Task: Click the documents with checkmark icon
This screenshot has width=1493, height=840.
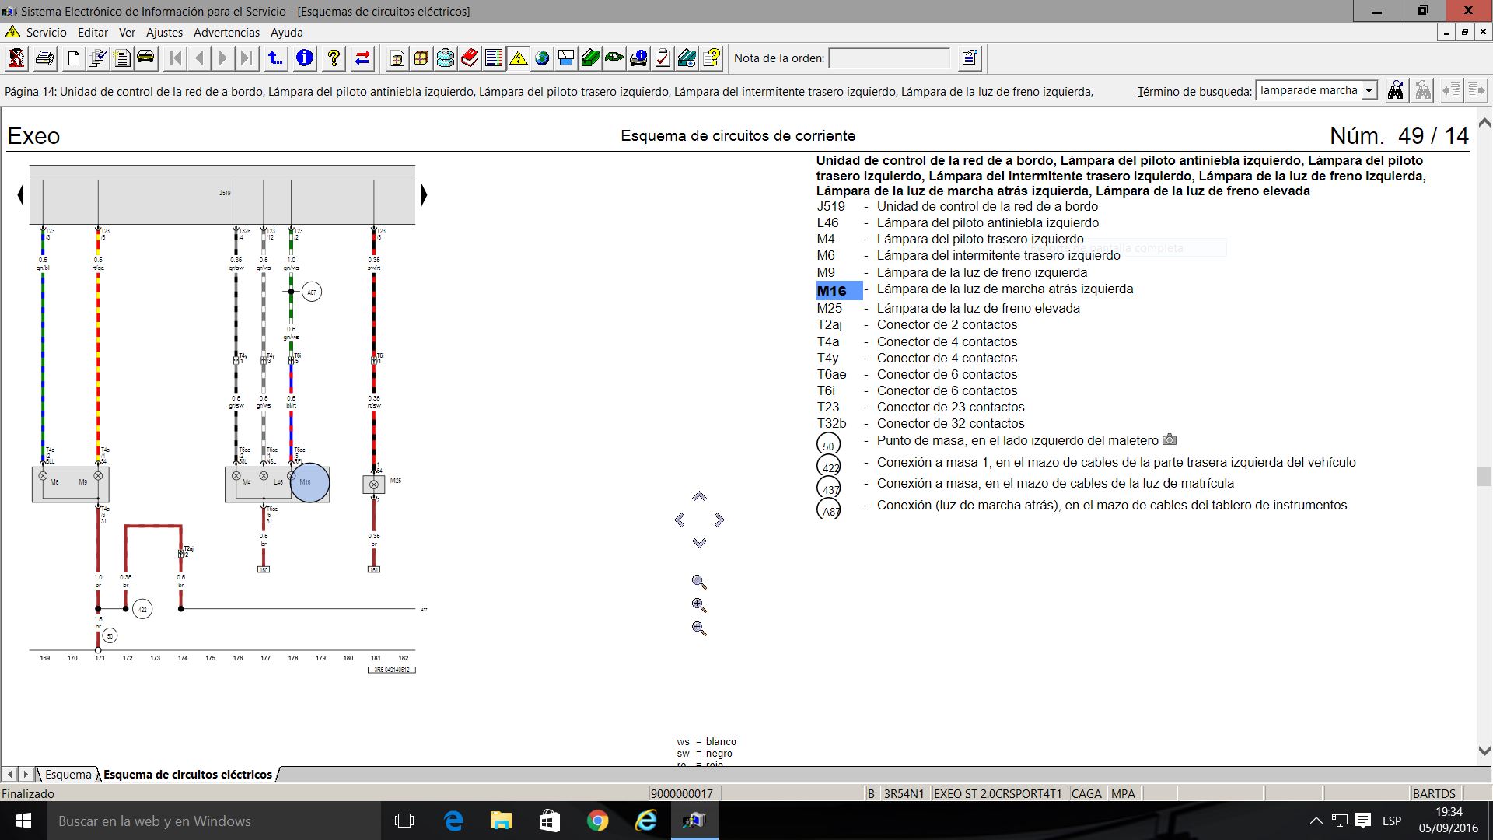Action: point(98,58)
